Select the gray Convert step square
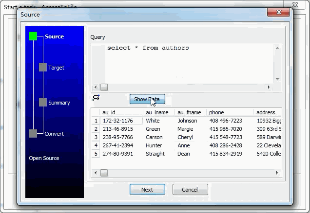Image resolution: width=310 pixels, height=213 pixels. (33, 134)
